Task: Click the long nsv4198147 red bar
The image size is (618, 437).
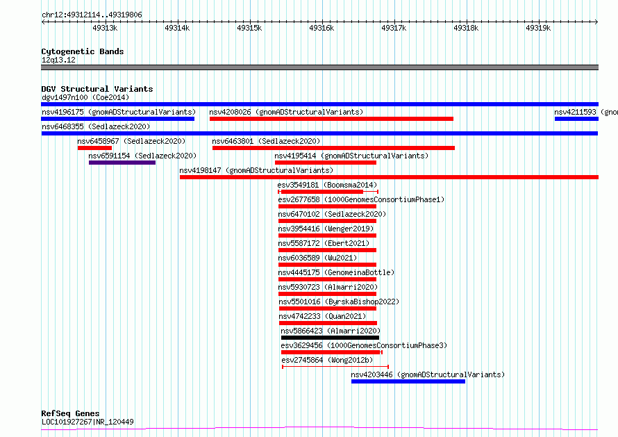Action: [x=389, y=177]
